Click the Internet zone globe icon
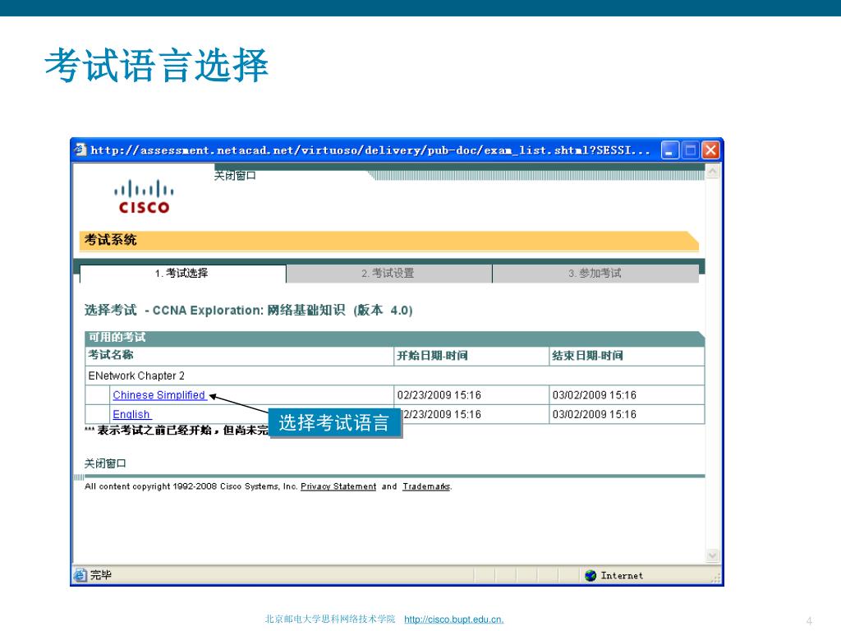 (x=591, y=575)
